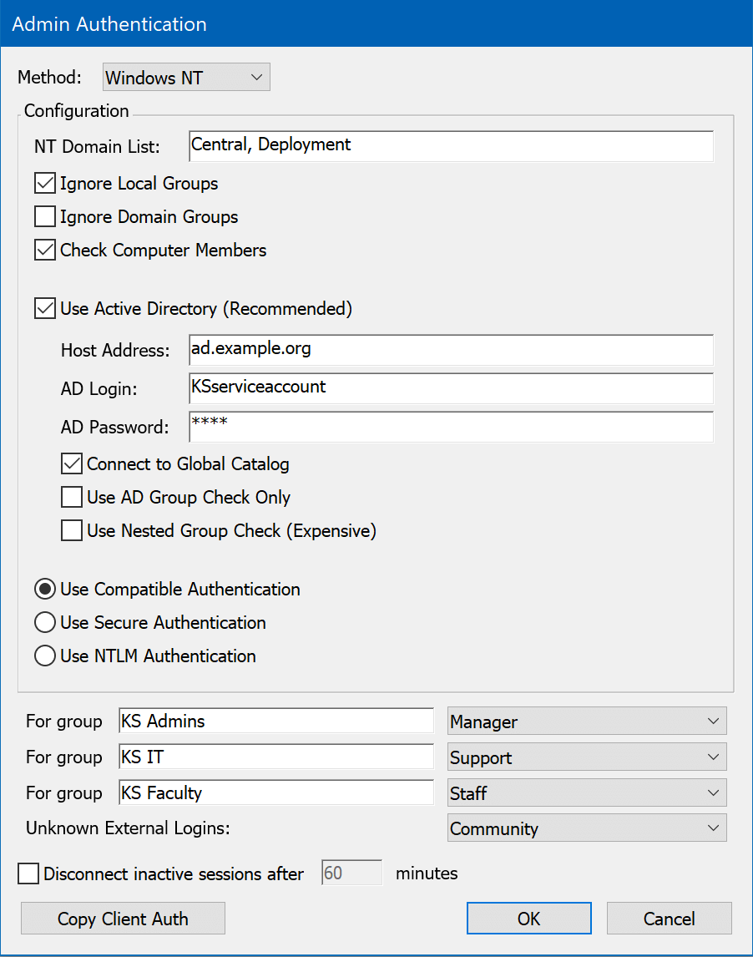This screenshot has width=753, height=957.
Task: Open the Support role dropdown
Action: pos(587,757)
